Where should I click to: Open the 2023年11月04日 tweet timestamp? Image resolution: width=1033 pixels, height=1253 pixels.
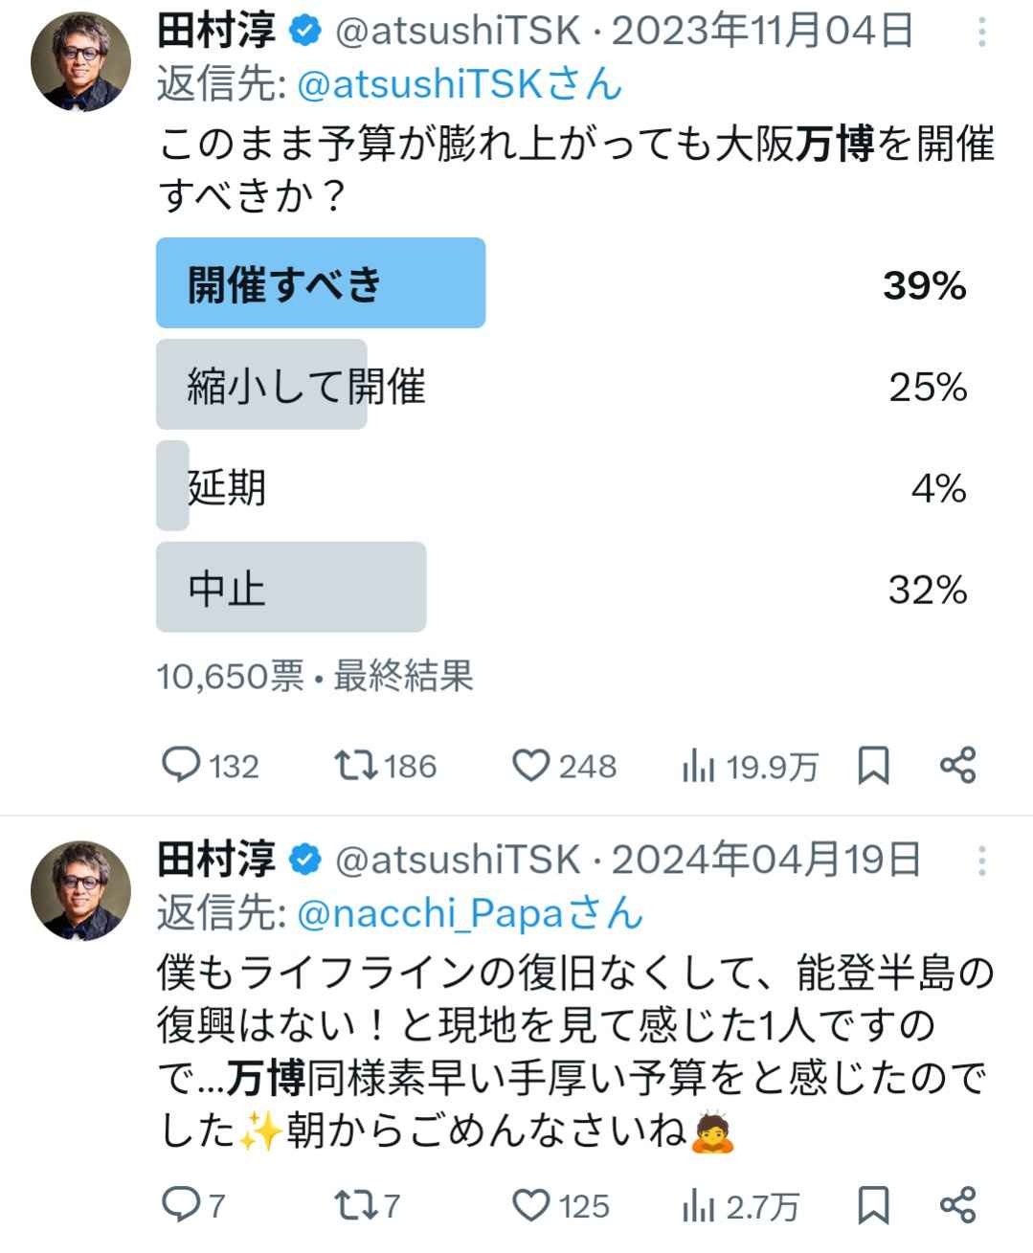click(762, 32)
